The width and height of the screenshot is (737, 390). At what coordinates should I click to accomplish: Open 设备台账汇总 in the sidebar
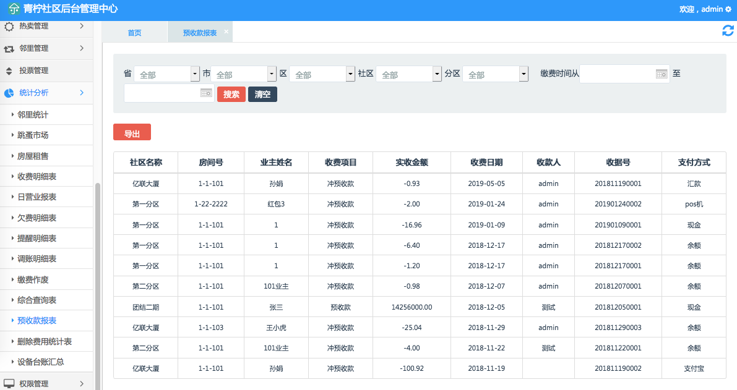click(40, 362)
